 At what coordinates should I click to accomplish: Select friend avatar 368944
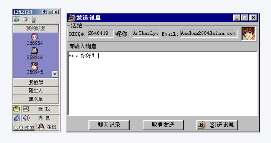pyautogui.click(x=35, y=51)
